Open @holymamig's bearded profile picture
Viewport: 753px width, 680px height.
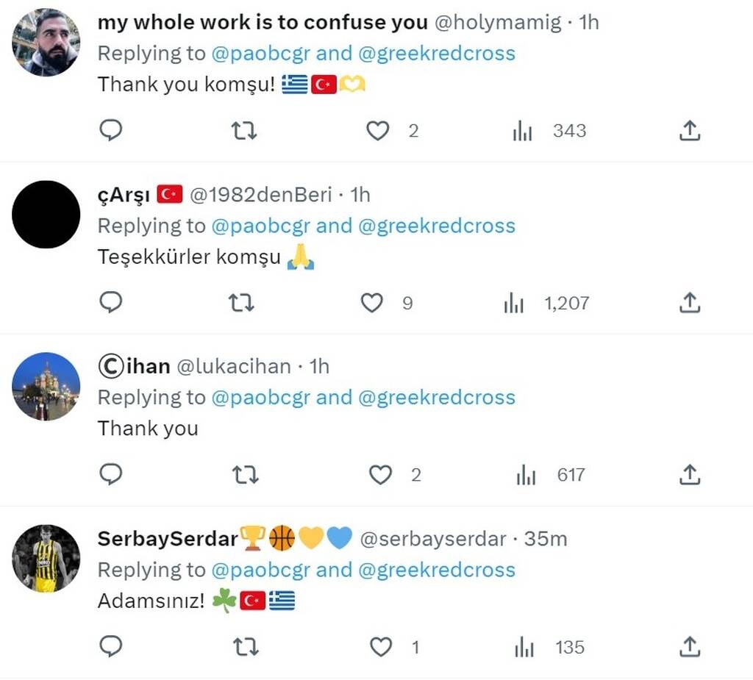(x=46, y=43)
